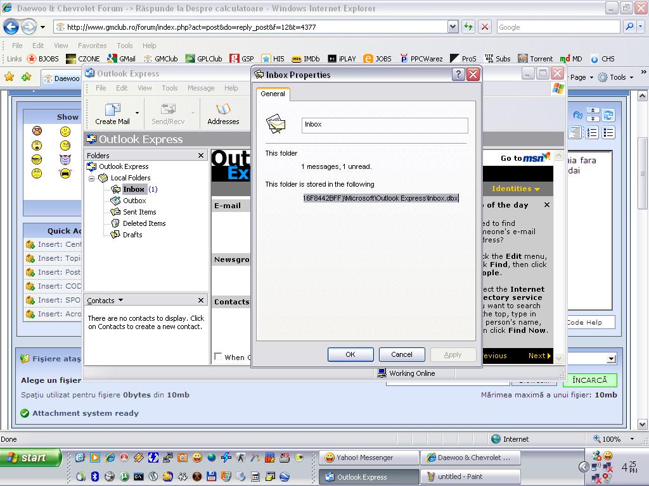Open the Torrent link in Links bar
The height and width of the screenshot is (486, 649).
(x=535, y=59)
